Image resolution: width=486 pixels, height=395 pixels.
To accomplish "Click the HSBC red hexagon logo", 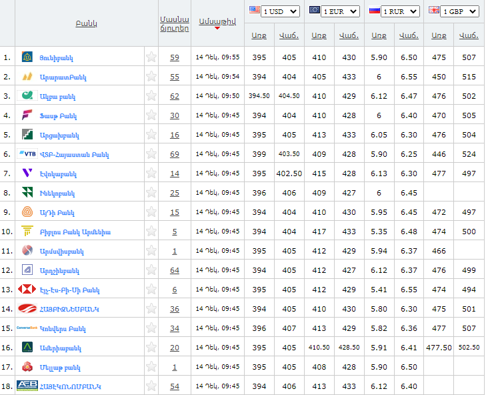I will (x=27, y=290).
